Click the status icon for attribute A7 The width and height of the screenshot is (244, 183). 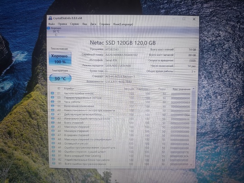pyautogui.click(x=53, y=135)
